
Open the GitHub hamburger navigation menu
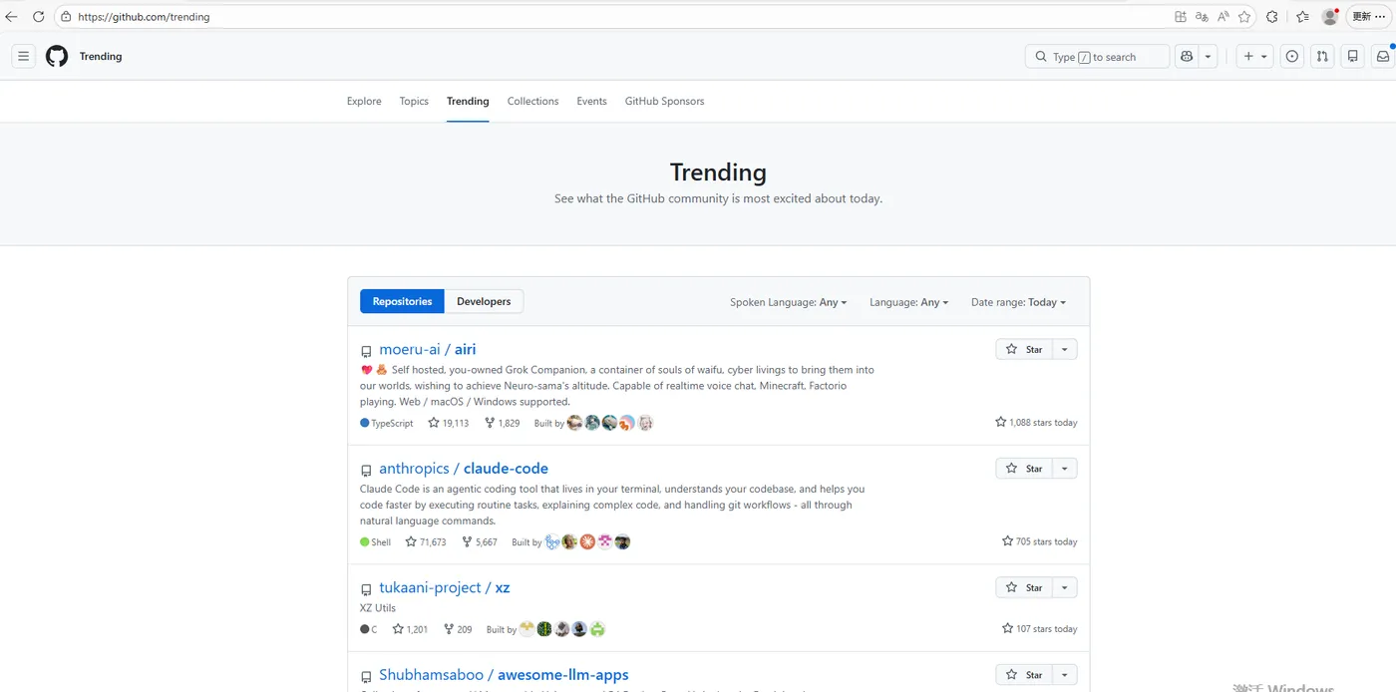pyautogui.click(x=24, y=57)
